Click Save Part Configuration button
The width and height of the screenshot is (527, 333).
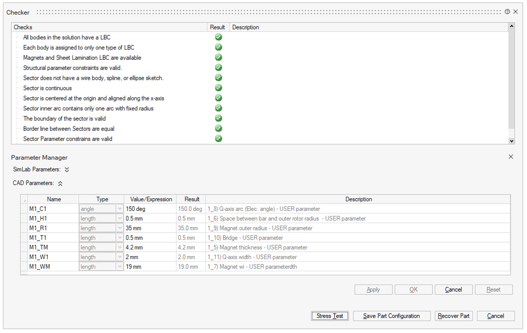coord(391,316)
